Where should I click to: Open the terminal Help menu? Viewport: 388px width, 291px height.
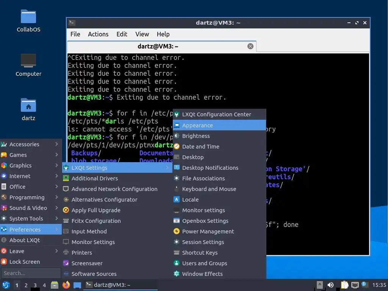pos(163,34)
